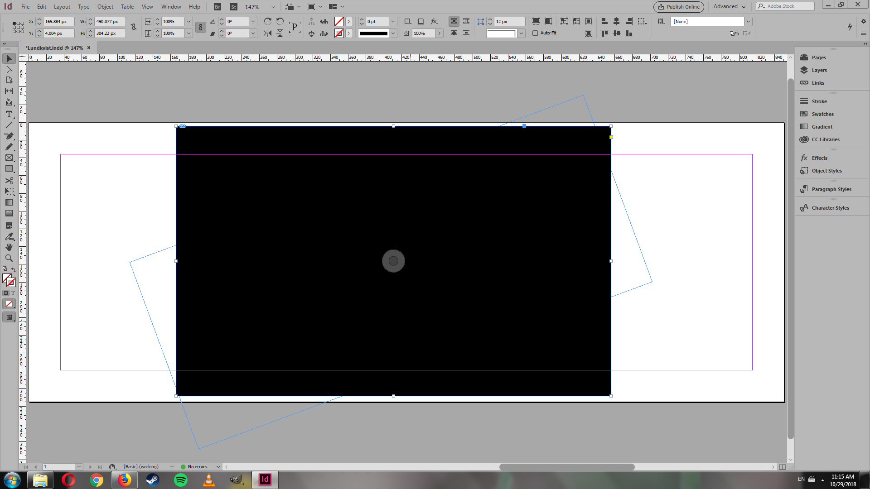Viewport: 870px width, 489px height.
Task: Select the Zoom tool
Action: pos(9,258)
